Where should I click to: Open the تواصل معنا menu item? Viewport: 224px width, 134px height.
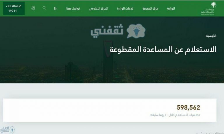click(x=73, y=8)
